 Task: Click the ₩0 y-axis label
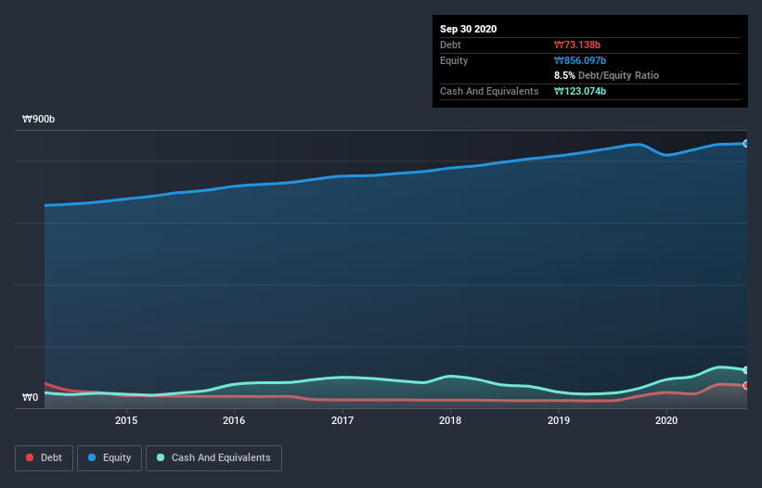point(30,398)
